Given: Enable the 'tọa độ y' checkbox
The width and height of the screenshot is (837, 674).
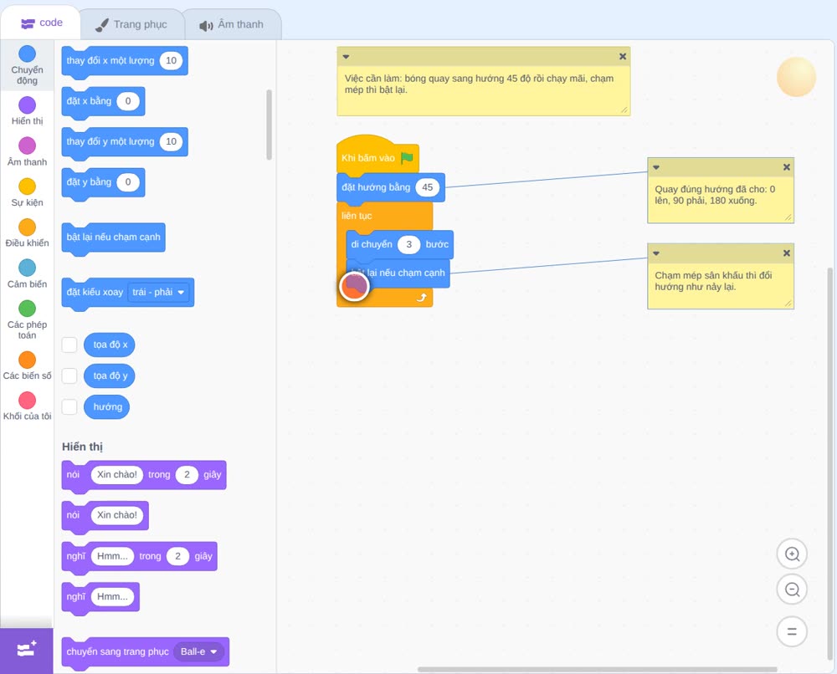Looking at the screenshot, I should coord(69,375).
